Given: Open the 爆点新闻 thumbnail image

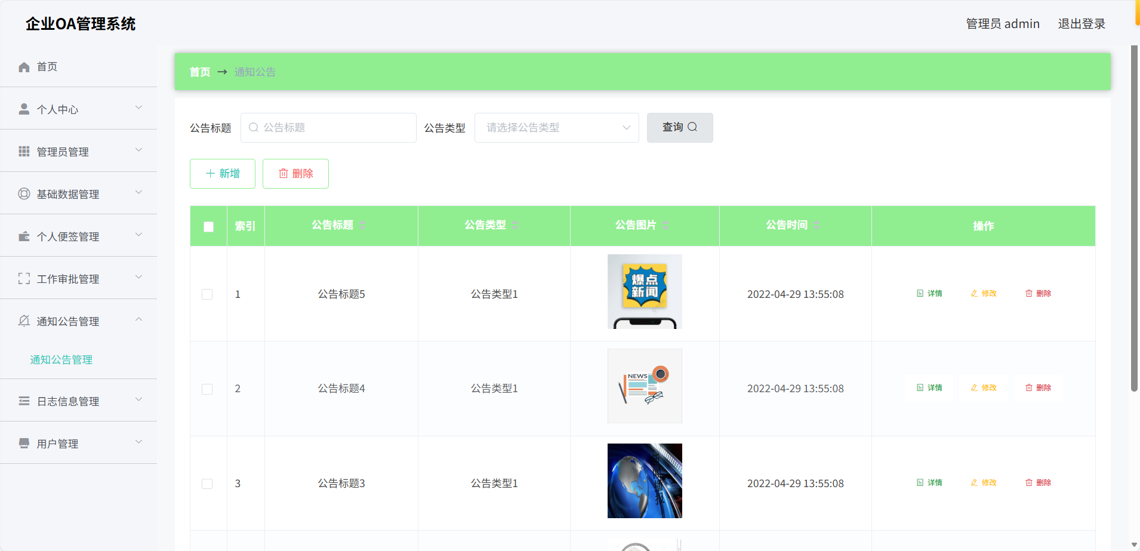Looking at the screenshot, I should (645, 292).
